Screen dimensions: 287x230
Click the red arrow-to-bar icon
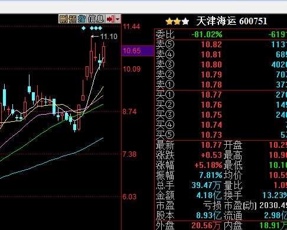click(x=110, y=19)
